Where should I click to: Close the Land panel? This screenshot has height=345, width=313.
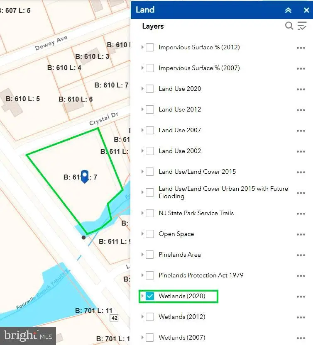pos(306,10)
